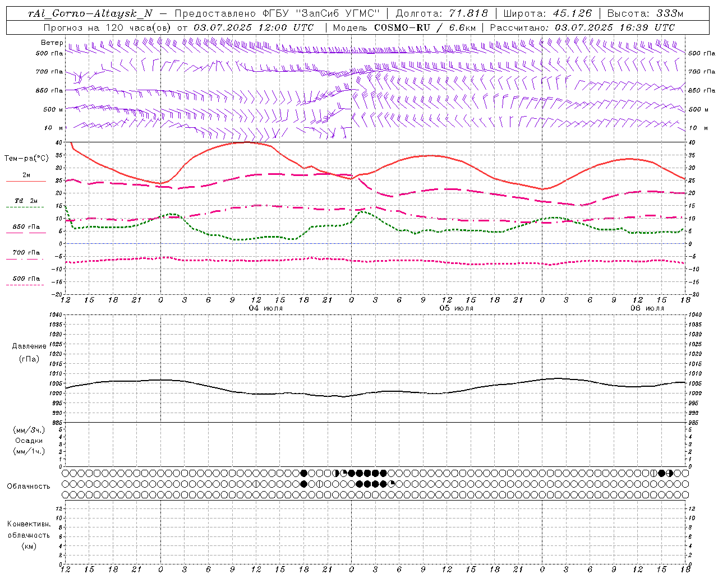Image resolution: width=718 pixels, height=574 pixels.
Task: Click 985 on the left pressure axis
Action: (58, 423)
